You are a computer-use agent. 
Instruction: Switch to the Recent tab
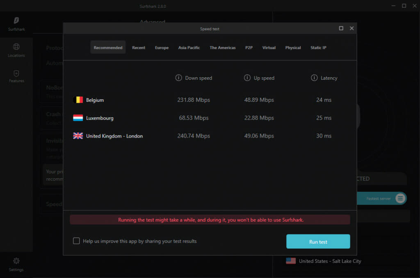(x=139, y=48)
